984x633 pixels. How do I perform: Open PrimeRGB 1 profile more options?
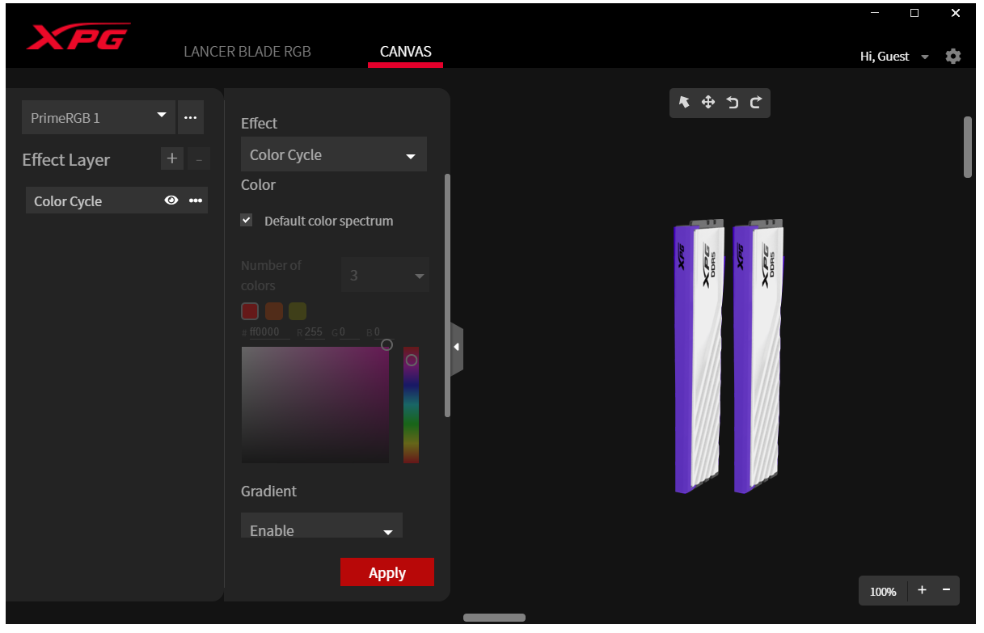tap(190, 117)
